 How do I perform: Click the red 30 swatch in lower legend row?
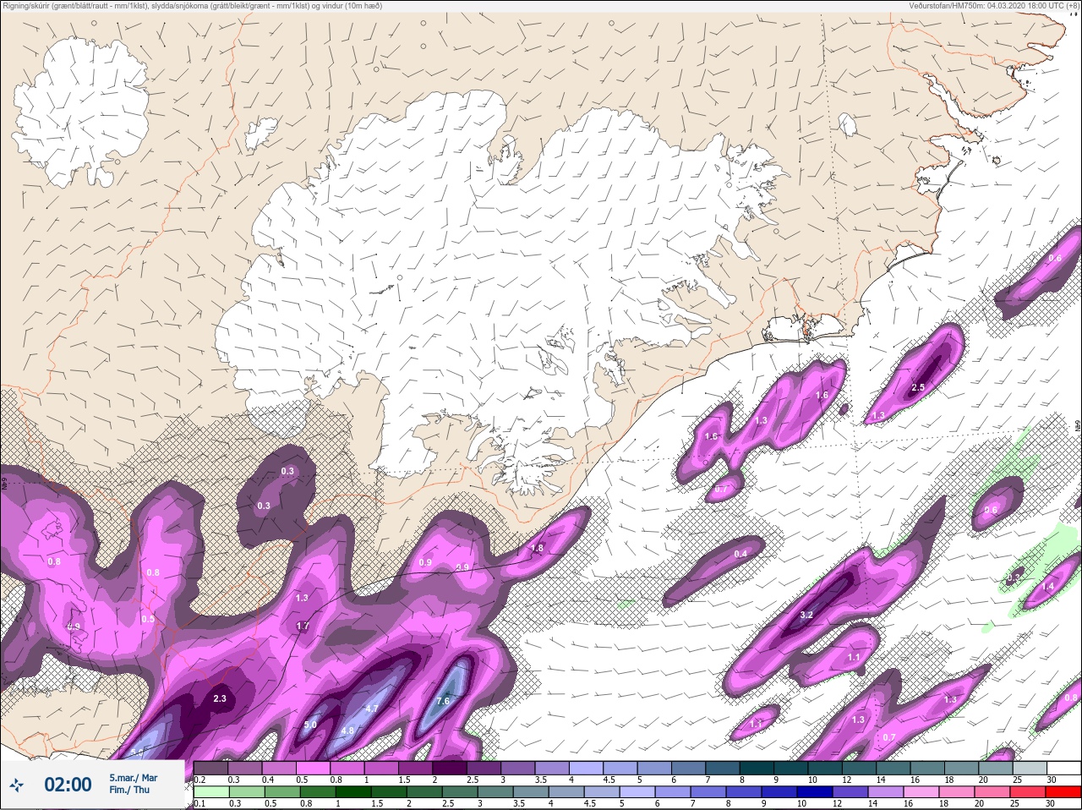1065,793
